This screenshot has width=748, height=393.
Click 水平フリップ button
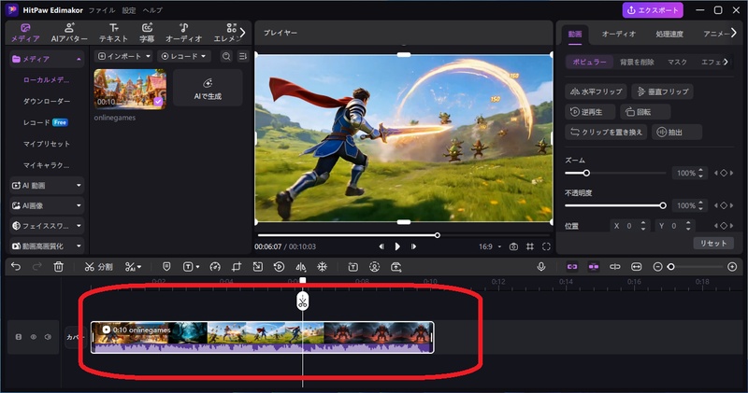click(x=596, y=91)
